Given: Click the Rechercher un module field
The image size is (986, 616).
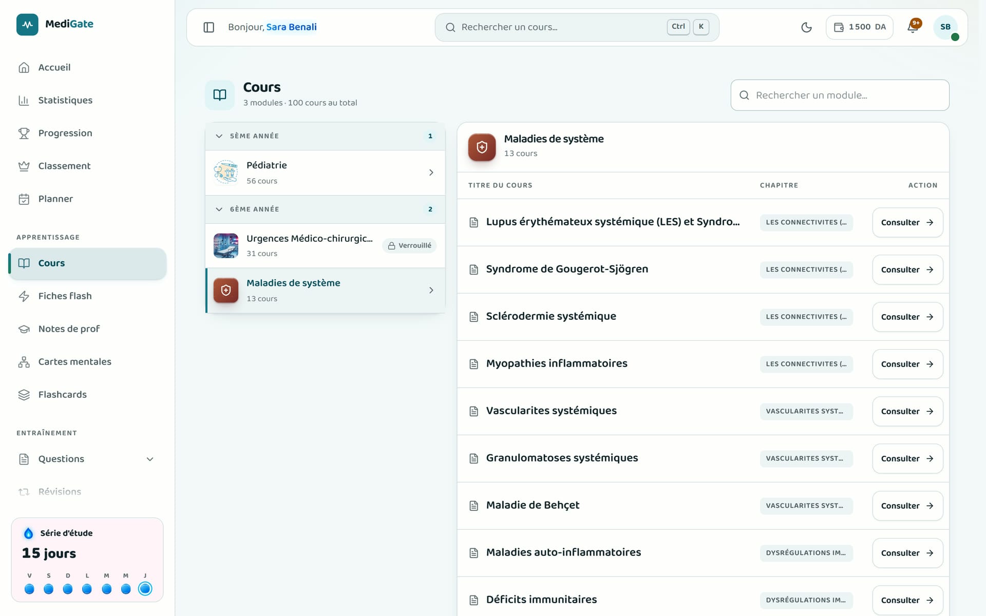Looking at the screenshot, I should (840, 95).
